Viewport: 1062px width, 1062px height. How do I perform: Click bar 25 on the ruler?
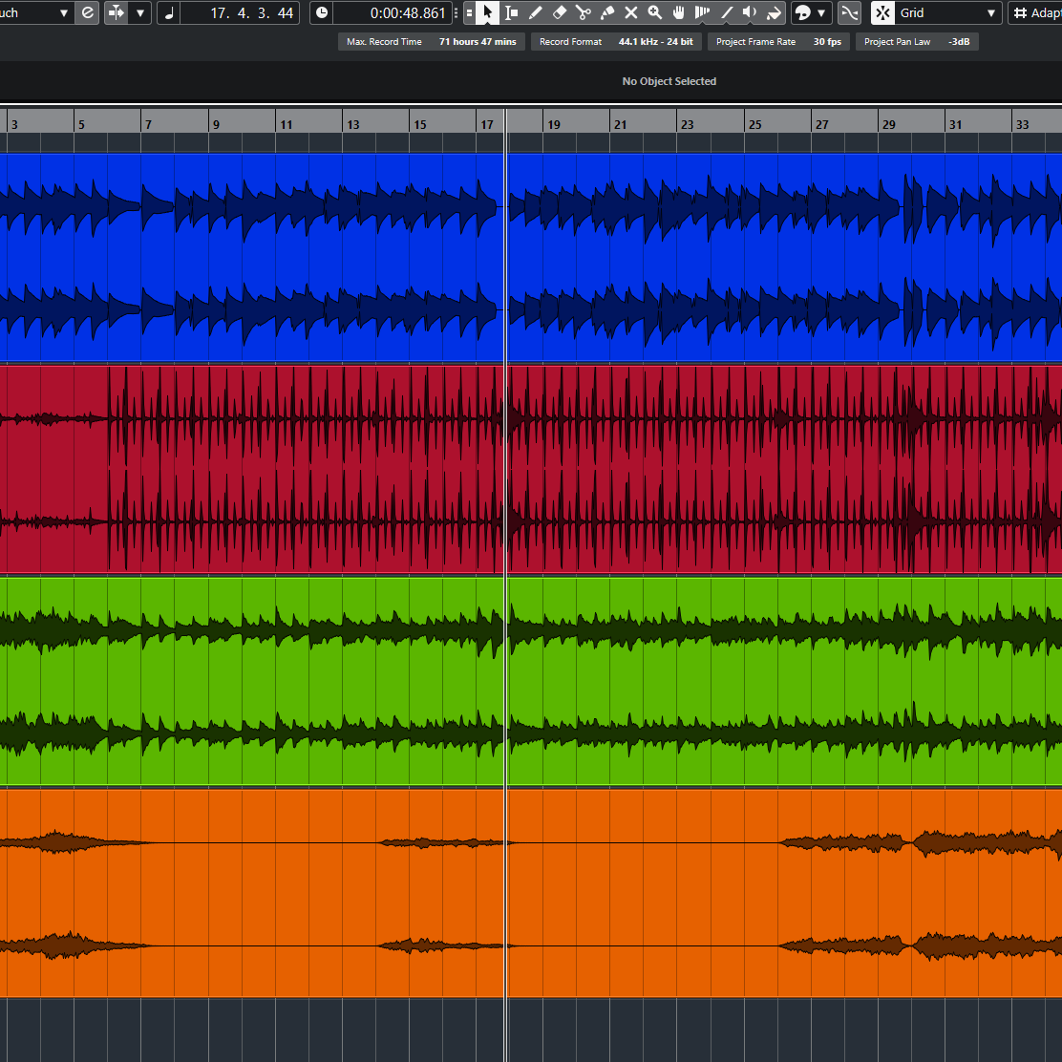(754, 124)
